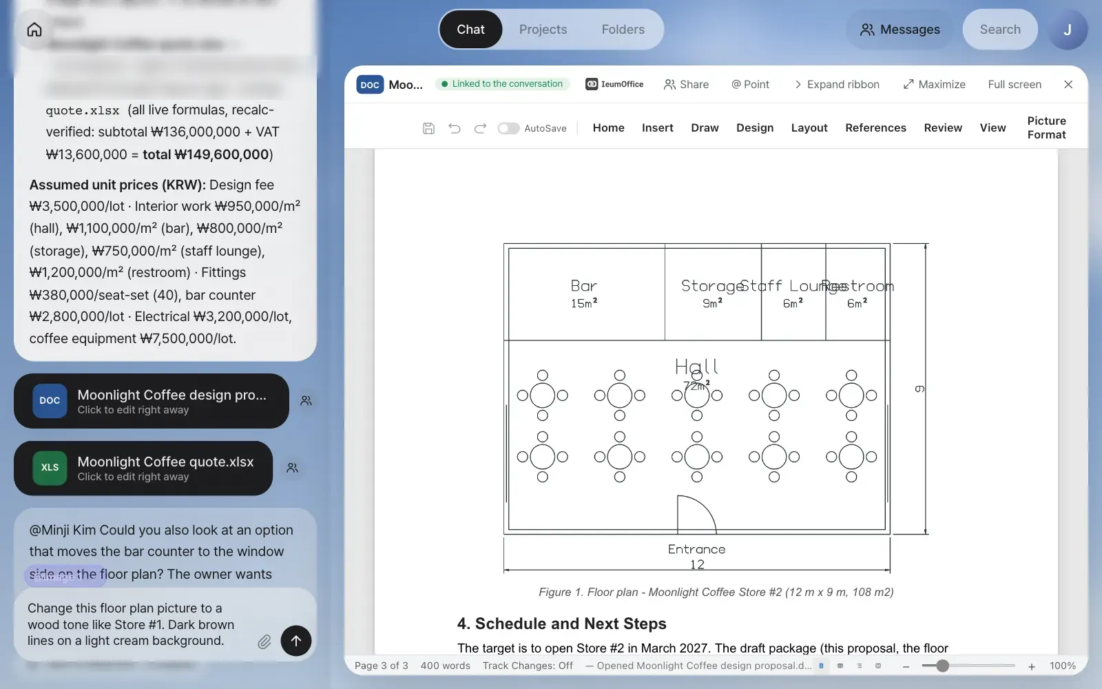Image resolution: width=1102 pixels, height=689 pixels.
Task: Toggle the AutoSave switch
Action: pos(508,128)
